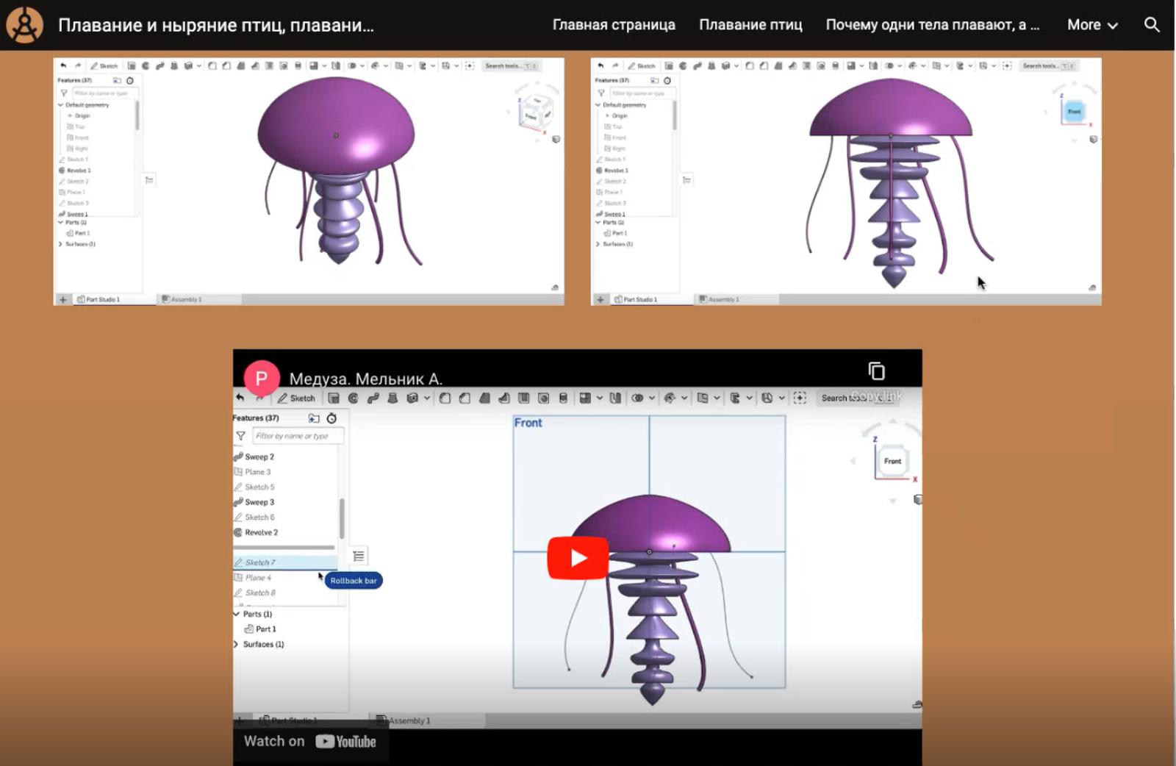Screen dimensions: 1176x766
Task: Collapse the Parts (1) tree section
Action: [x=237, y=614]
